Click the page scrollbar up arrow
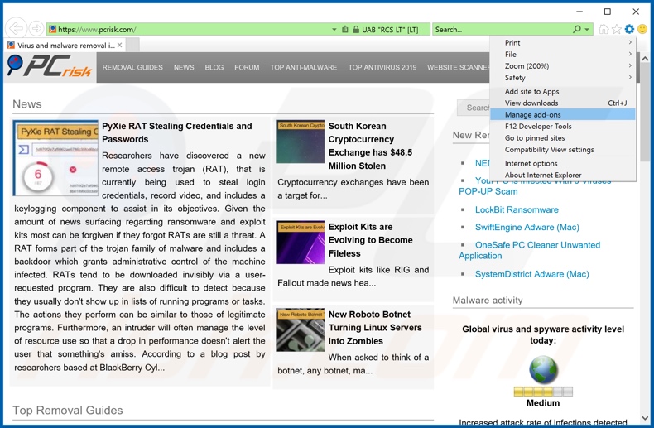The width and height of the screenshot is (654, 428). click(x=645, y=59)
